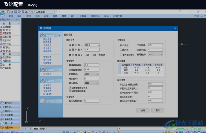Toggle the 启用管道十字夹点 checkbox
206x133 pixels.
pyautogui.click(x=70, y=88)
